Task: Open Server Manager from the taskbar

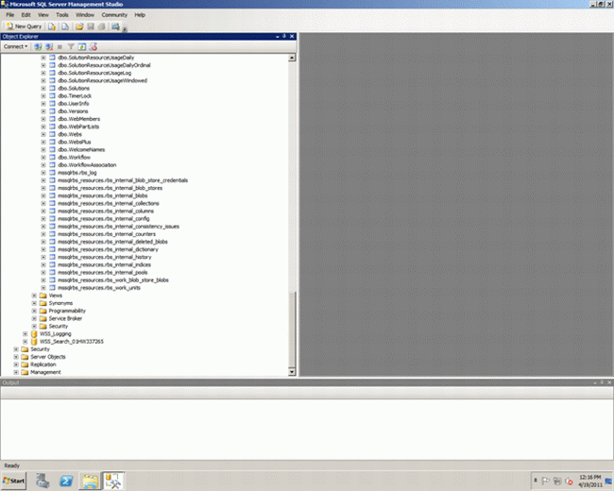Action: pyautogui.click(x=43, y=481)
